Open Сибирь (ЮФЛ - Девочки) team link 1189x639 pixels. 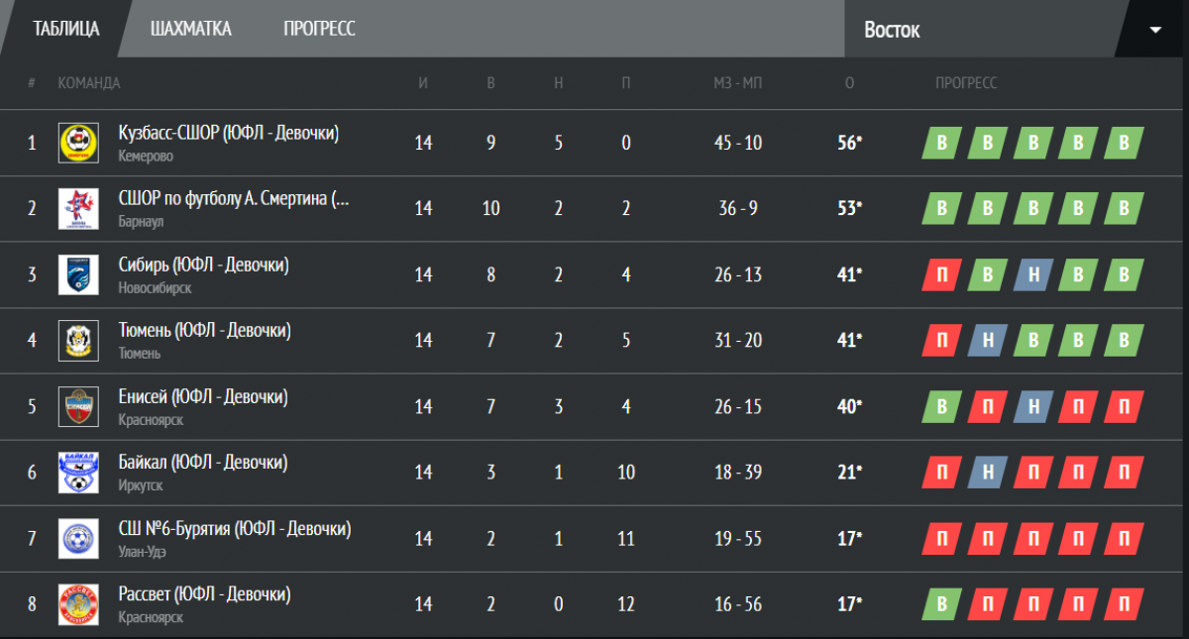coord(203,265)
